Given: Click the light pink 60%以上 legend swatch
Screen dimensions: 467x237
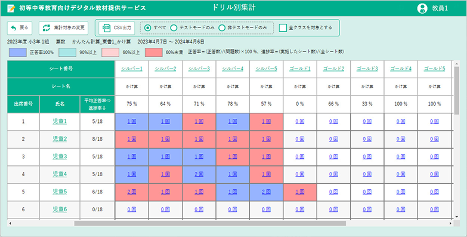Looking at the screenshot, I should [110, 52].
